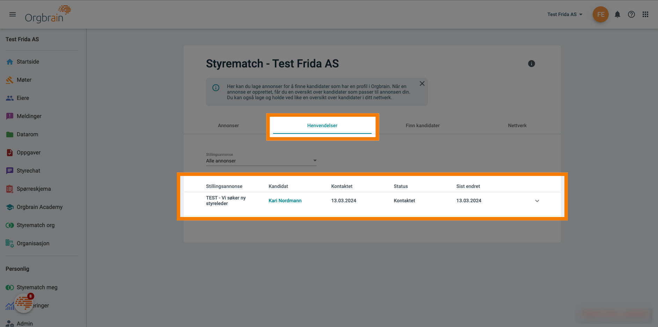This screenshot has width=658, height=327.
Task: Click the Styrechat chat icon
Action: [10, 171]
